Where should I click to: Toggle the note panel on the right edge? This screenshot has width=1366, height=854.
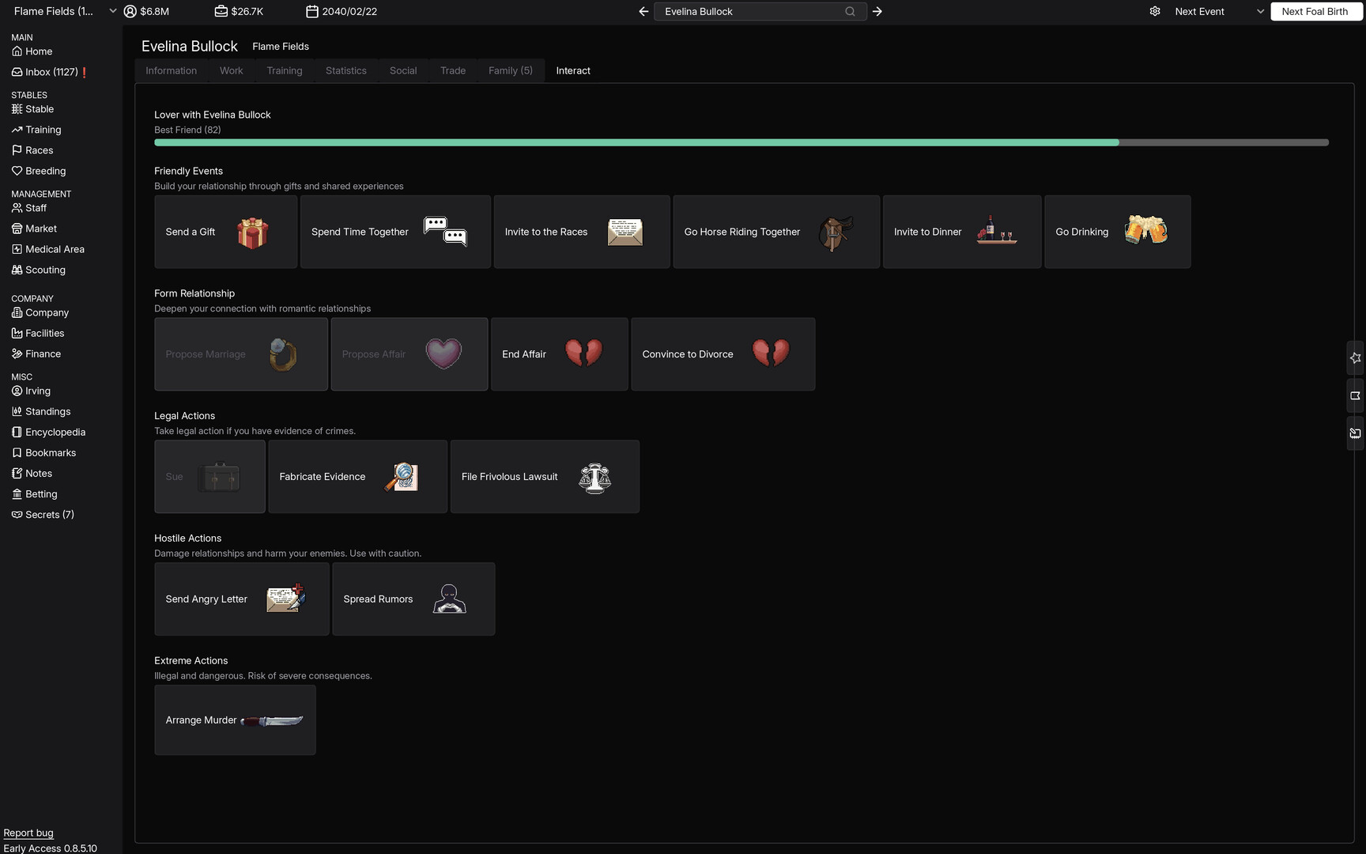coord(1355,433)
